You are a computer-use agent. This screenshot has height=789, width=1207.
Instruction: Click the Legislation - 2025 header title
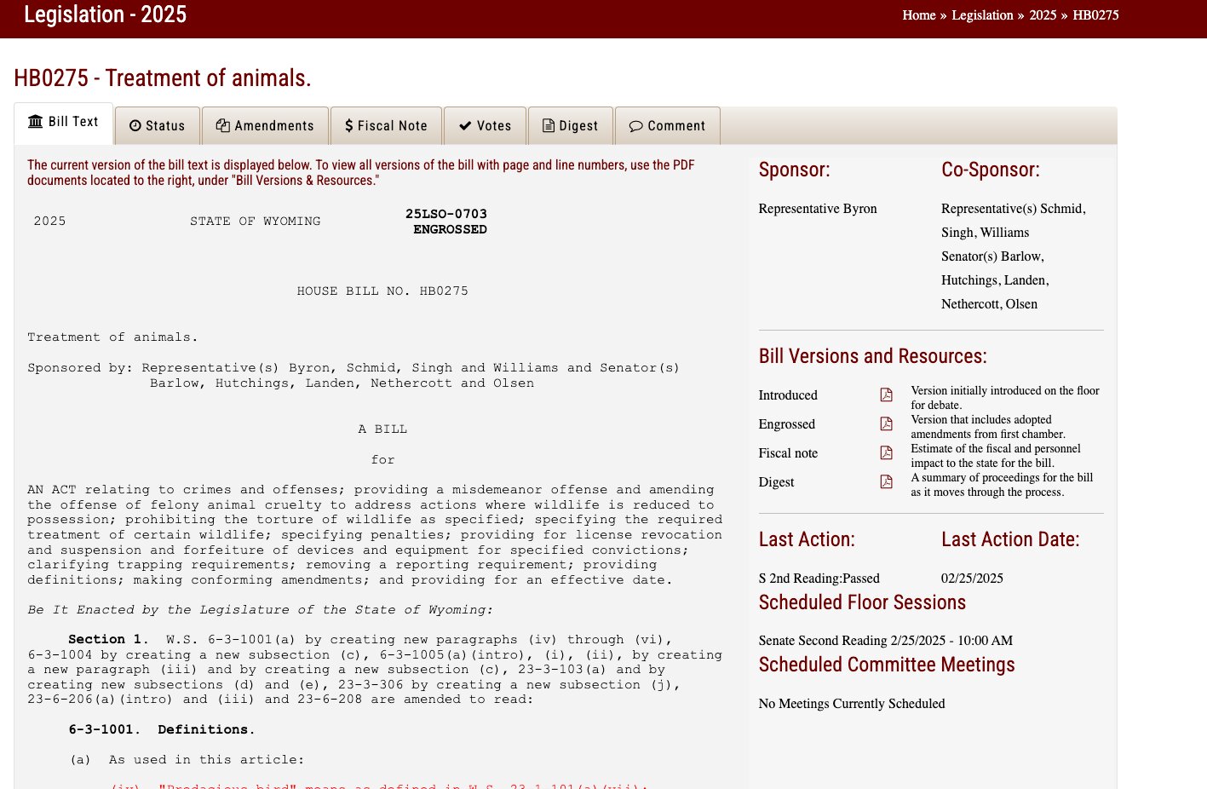105,14
